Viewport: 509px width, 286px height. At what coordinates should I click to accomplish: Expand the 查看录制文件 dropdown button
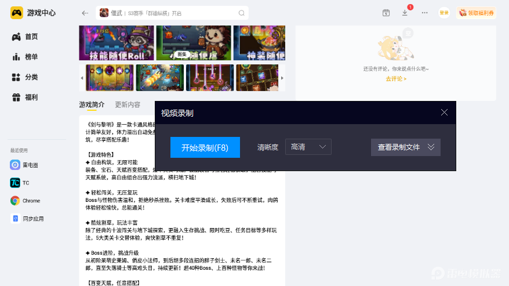point(406,147)
